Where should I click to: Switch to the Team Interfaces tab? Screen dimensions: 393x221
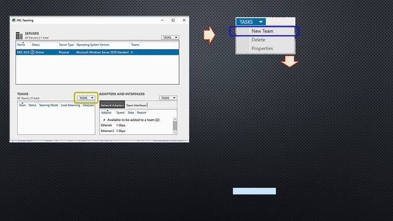pyautogui.click(x=136, y=105)
